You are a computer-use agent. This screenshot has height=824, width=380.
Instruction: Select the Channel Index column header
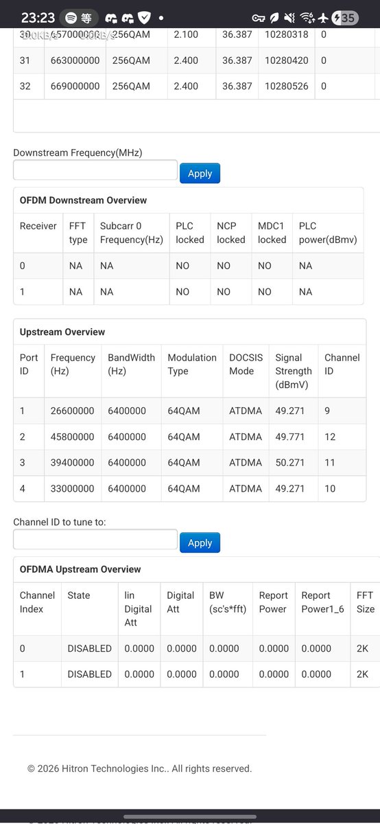[x=37, y=602]
